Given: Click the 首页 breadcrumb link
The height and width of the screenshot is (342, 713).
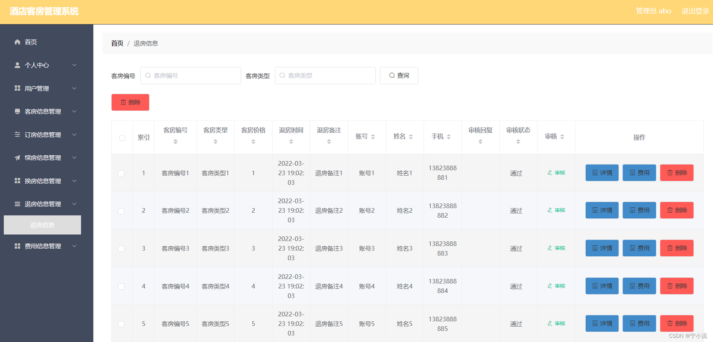Looking at the screenshot, I should click(117, 43).
